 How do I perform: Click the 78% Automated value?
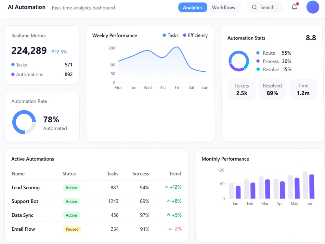click(51, 119)
